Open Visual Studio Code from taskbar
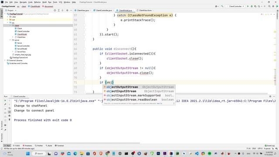The width and height of the screenshot is (279, 157). (197, 154)
